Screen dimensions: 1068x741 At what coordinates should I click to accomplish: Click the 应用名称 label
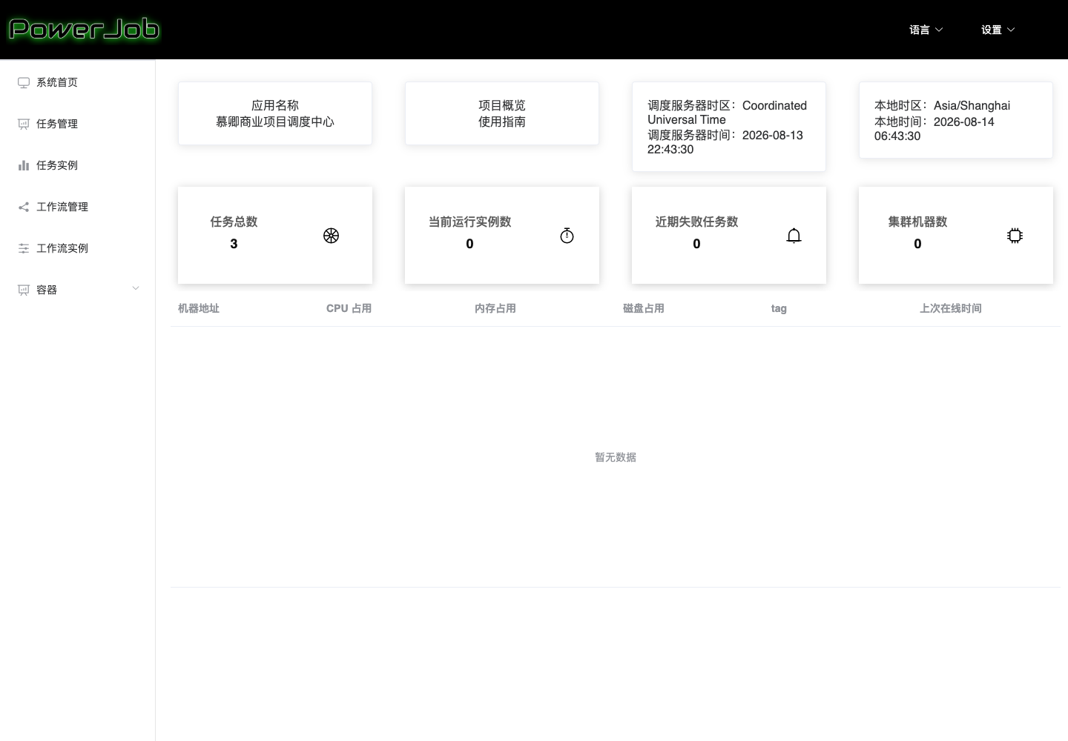pos(275,105)
